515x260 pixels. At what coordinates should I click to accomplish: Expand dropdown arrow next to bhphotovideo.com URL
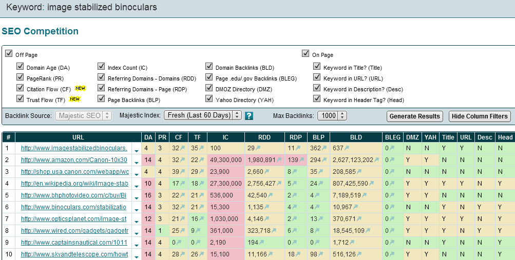click(x=136, y=198)
